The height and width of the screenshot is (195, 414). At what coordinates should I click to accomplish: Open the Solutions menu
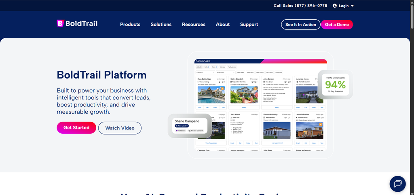161,25
